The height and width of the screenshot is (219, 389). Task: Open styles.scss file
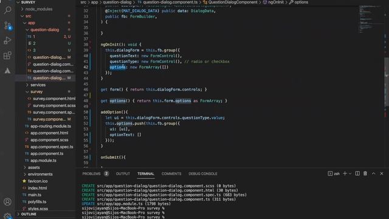point(38,209)
